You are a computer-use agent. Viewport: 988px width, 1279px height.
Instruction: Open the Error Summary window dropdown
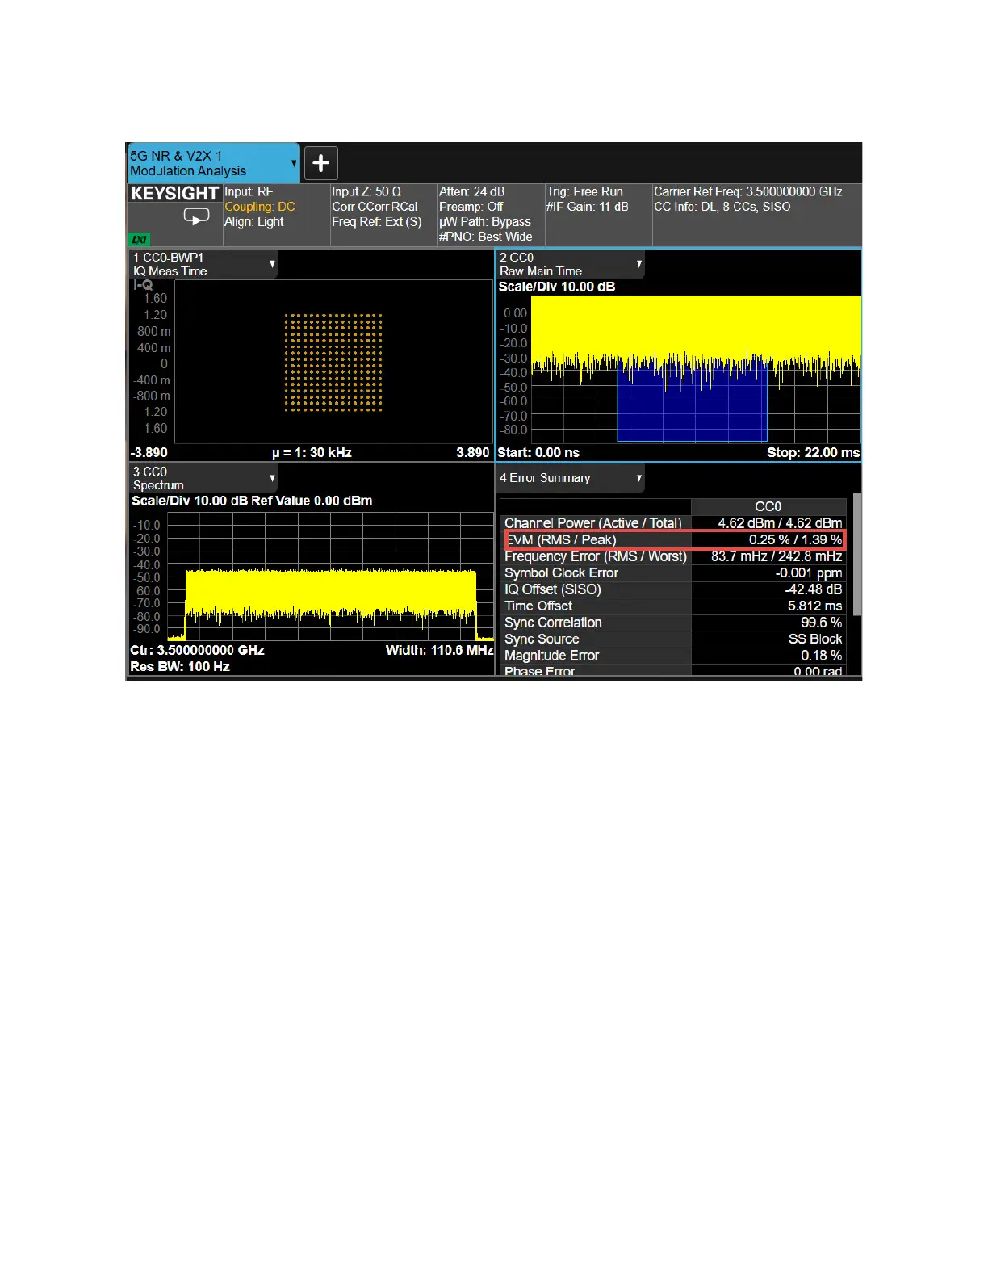pos(638,478)
